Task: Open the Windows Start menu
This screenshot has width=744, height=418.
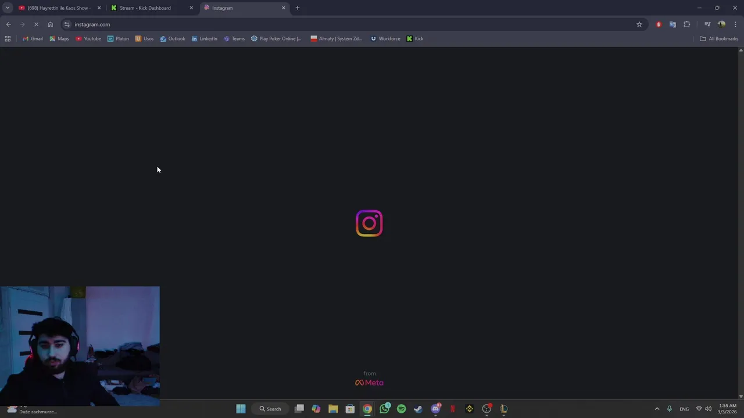Action: [x=241, y=409]
